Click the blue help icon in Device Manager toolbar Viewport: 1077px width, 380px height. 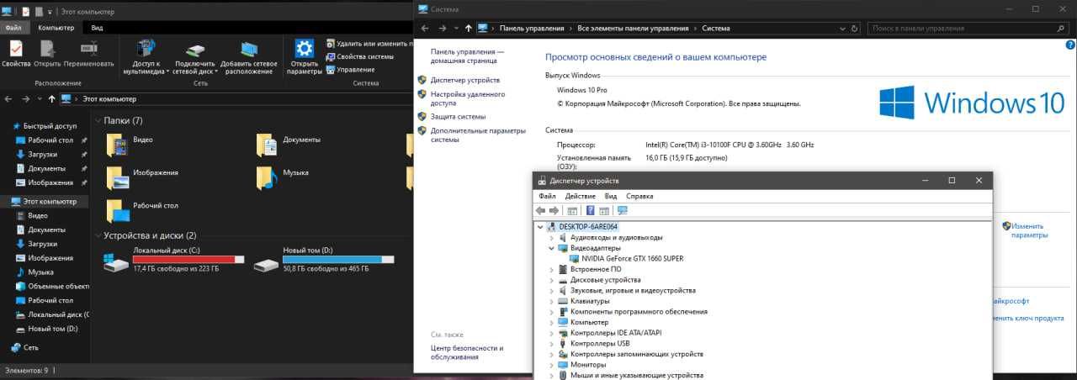pos(590,210)
